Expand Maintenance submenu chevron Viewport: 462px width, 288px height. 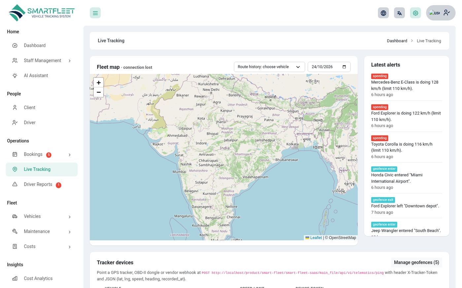[x=70, y=232]
